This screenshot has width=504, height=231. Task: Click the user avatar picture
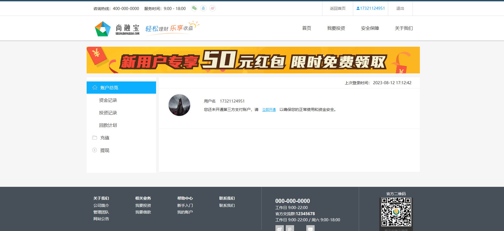[179, 105]
